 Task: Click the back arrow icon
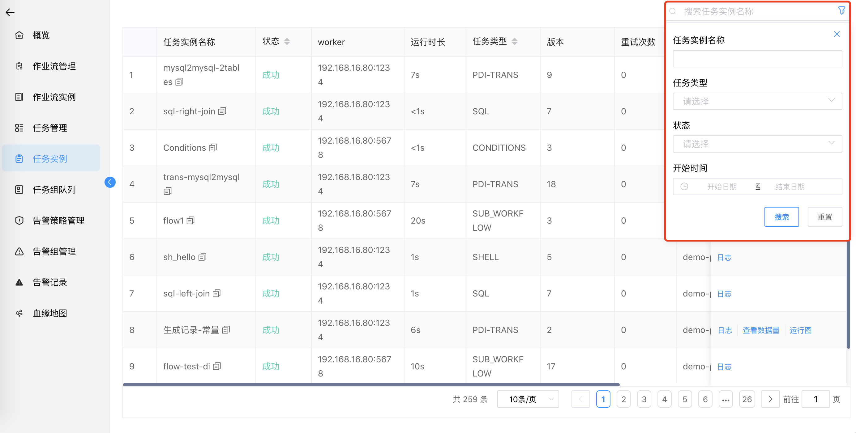(x=10, y=13)
